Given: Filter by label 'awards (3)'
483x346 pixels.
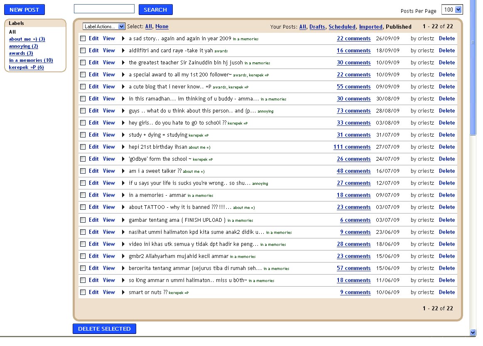Looking at the screenshot, I should click(x=21, y=53).
